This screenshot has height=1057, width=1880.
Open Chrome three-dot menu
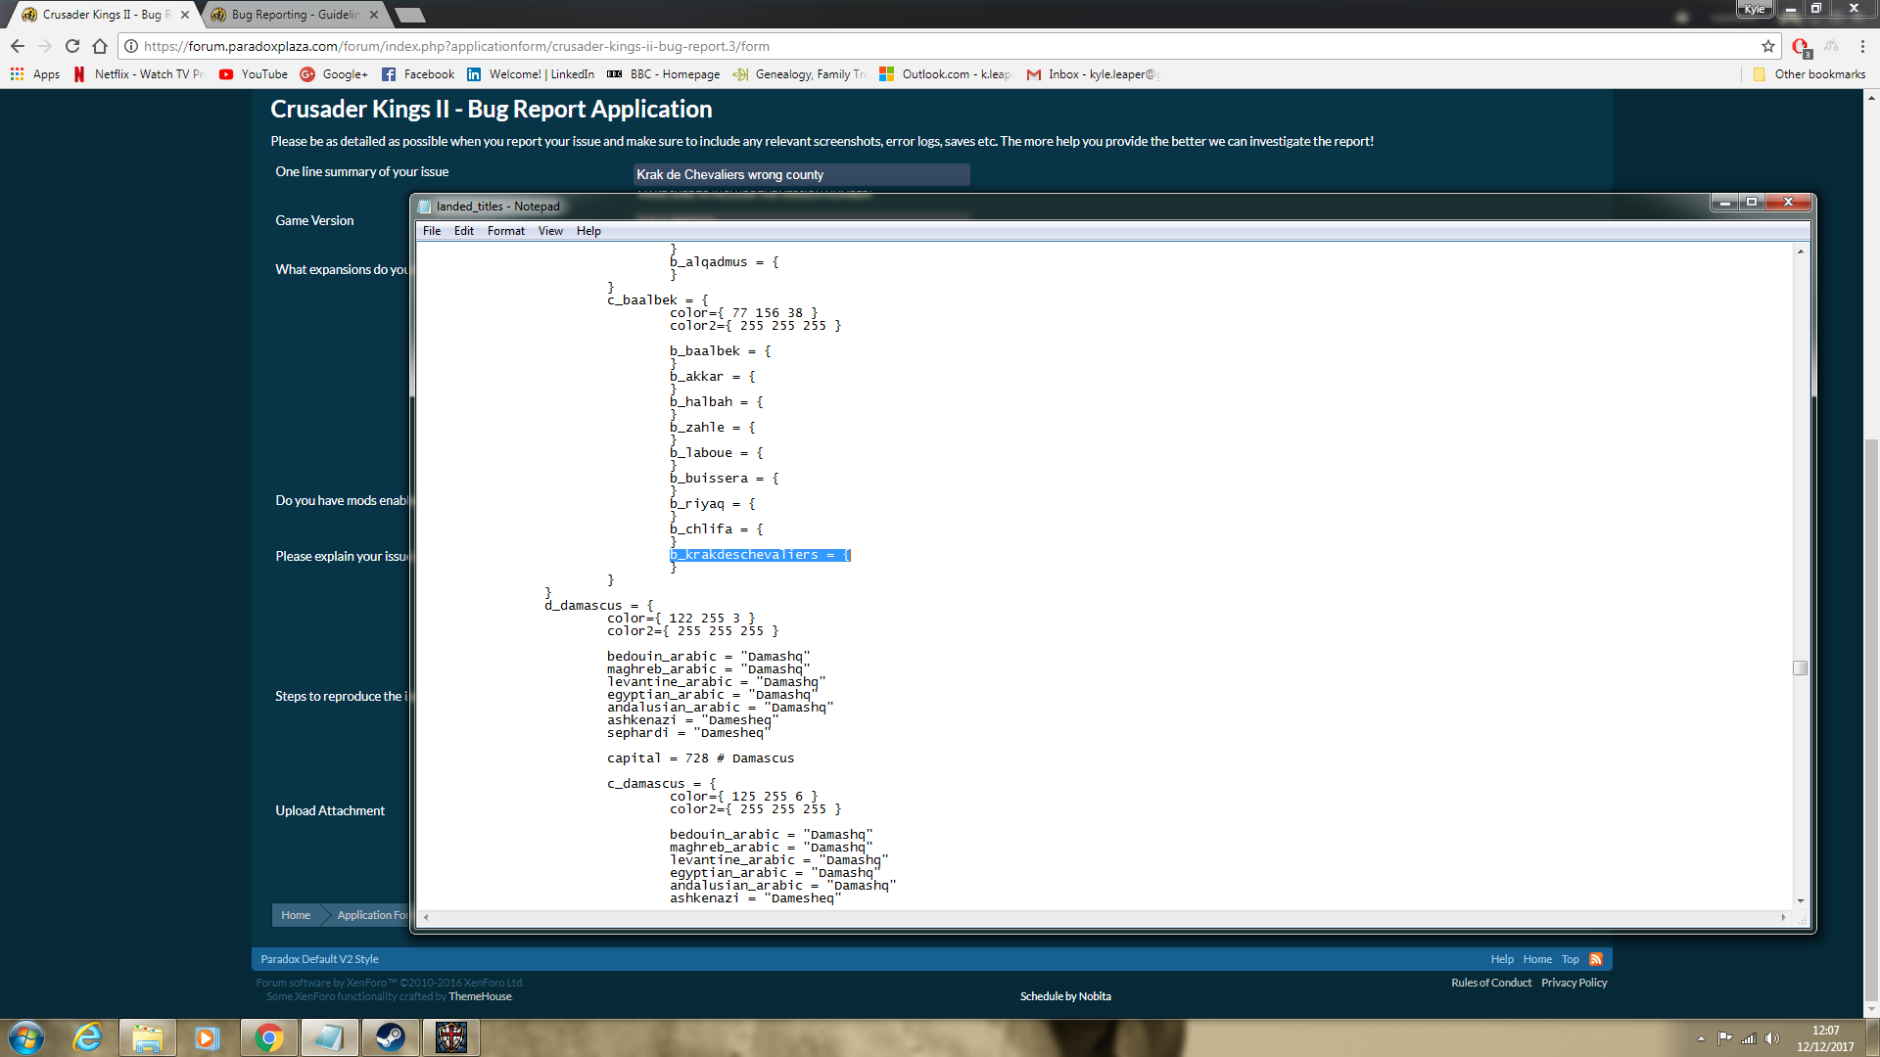pyautogui.click(x=1862, y=46)
